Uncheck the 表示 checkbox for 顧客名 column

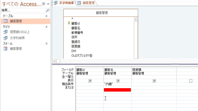pyautogui.click(x=118, y=81)
